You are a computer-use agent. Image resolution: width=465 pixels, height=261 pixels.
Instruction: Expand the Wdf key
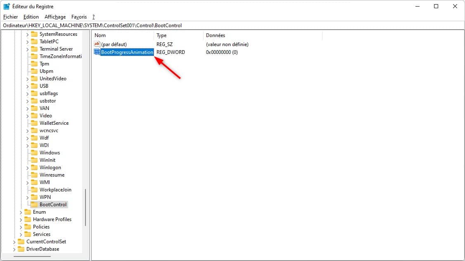pos(27,138)
